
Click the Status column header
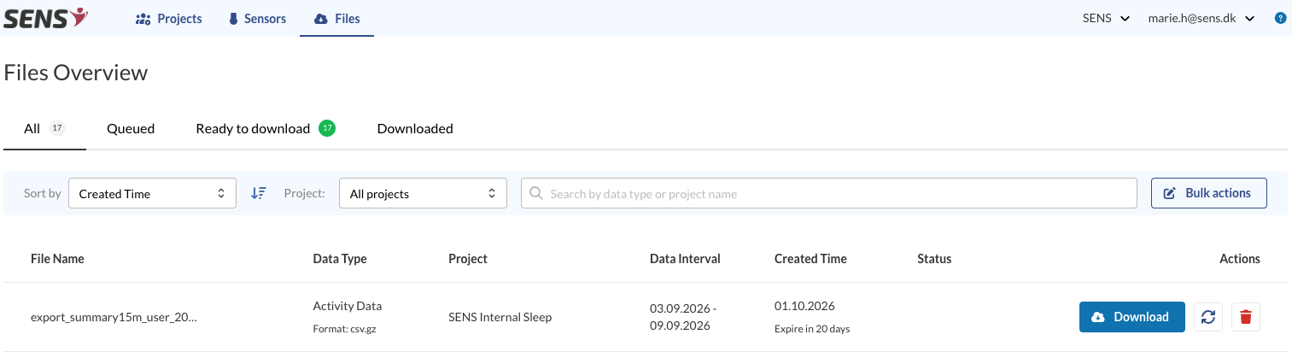(x=934, y=258)
